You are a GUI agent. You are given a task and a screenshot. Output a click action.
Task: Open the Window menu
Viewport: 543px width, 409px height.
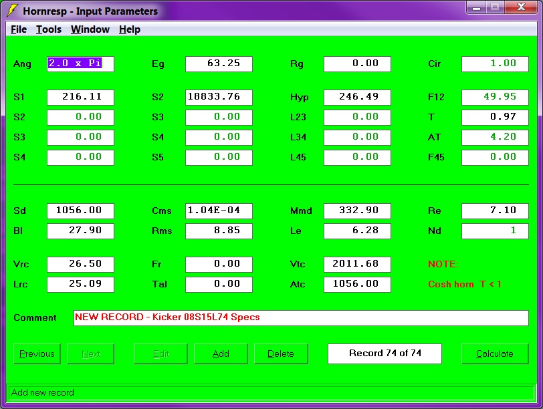click(x=90, y=30)
